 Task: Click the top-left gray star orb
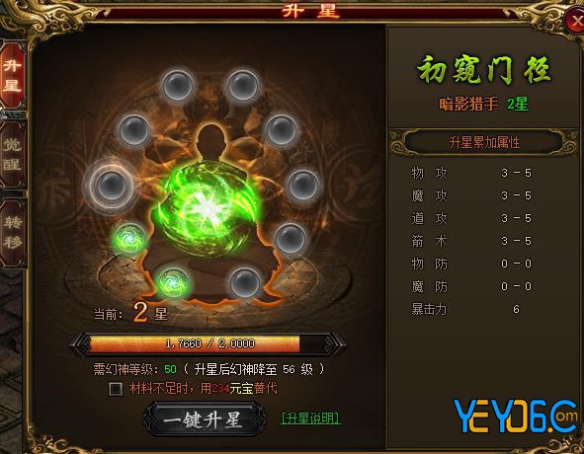pos(178,85)
